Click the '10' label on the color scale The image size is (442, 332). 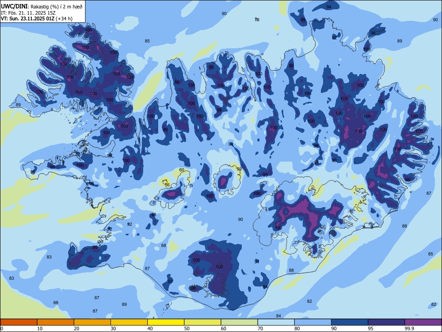pos(40,328)
